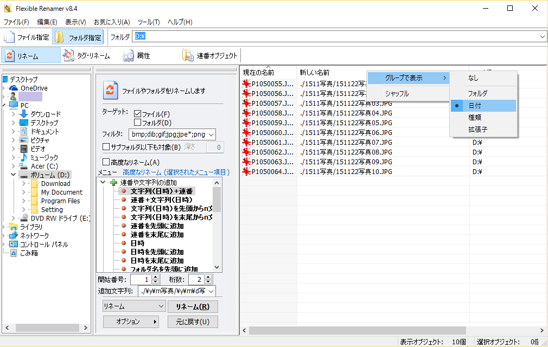Click the DVD RW ドライブ (E:) icon
The width and height of the screenshot is (548, 347).
click(x=24, y=218)
